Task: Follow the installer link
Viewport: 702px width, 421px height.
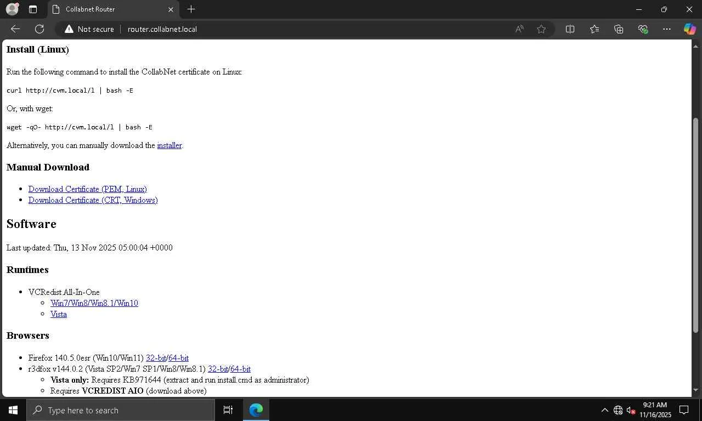Action: coord(169,145)
